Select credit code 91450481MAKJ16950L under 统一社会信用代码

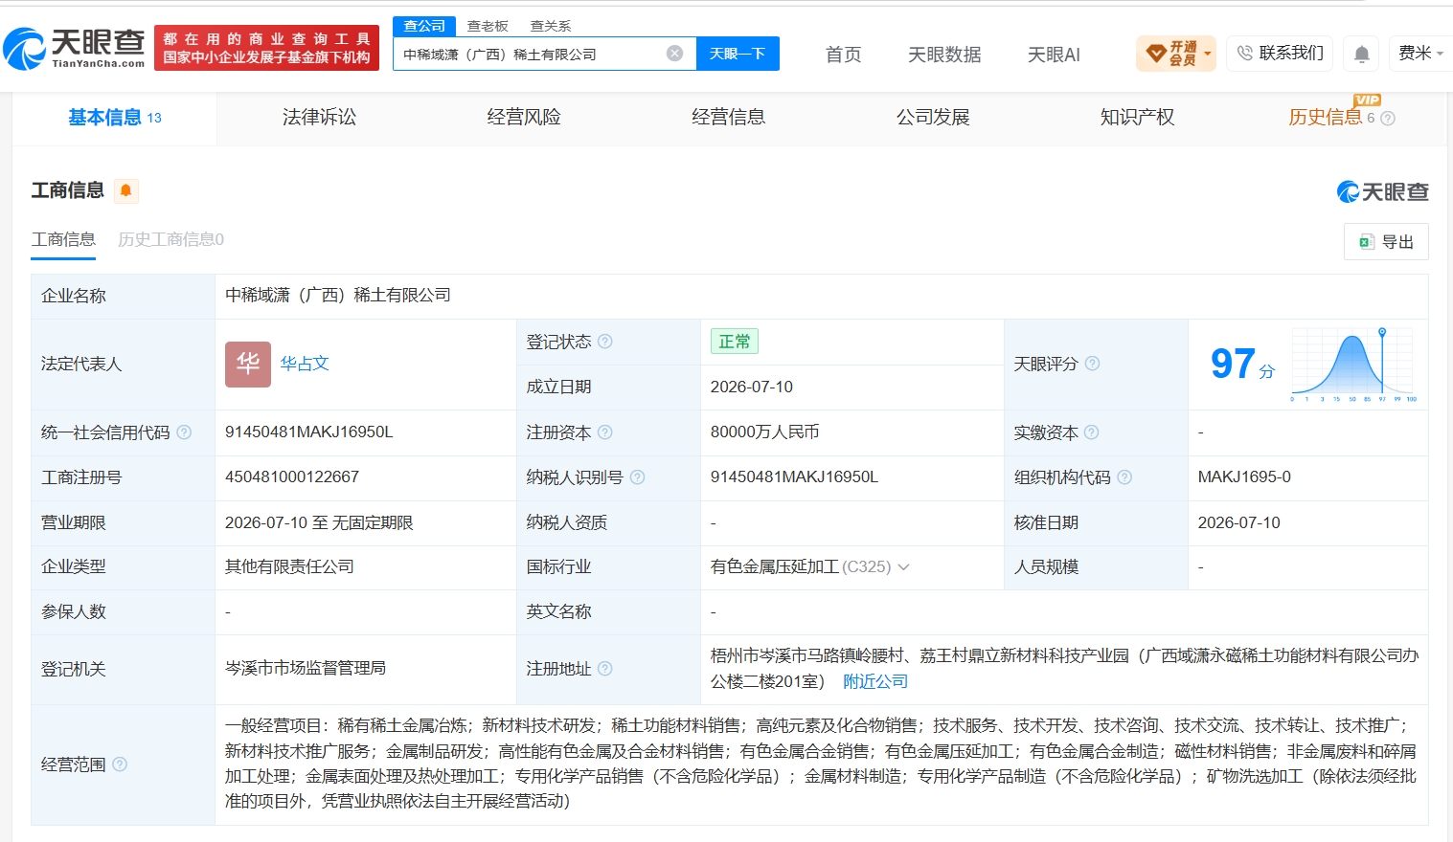(309, 432)
